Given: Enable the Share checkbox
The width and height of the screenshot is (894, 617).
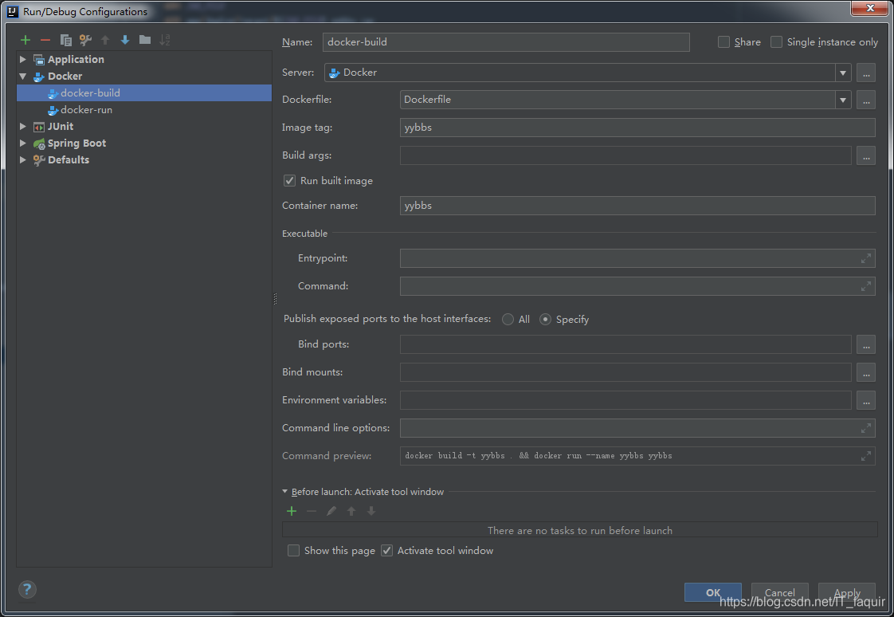Looking at the screenshot, I should click(x=723, y=42).
